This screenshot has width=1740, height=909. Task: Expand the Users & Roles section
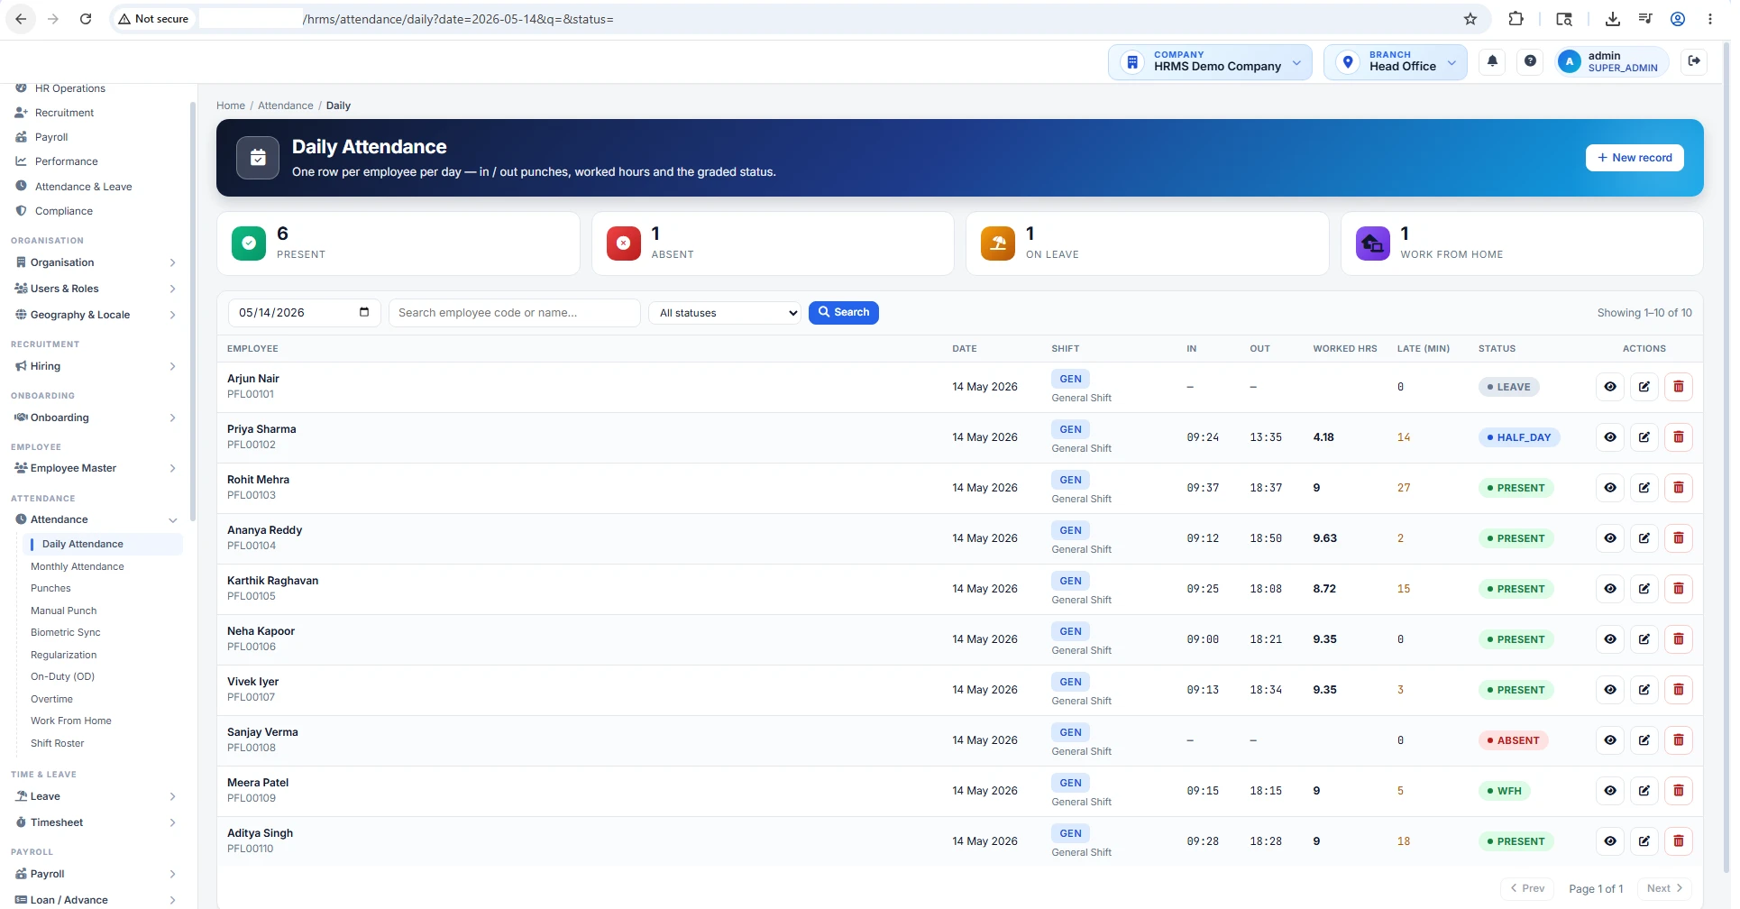point(96,289)
